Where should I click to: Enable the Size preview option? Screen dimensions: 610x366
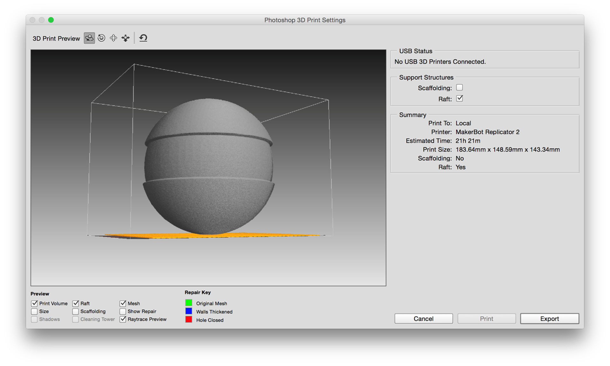pyautogui.click(x=34, y=311)
